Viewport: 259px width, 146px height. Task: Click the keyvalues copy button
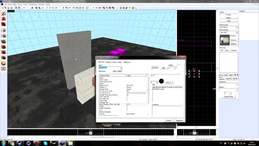115,71
